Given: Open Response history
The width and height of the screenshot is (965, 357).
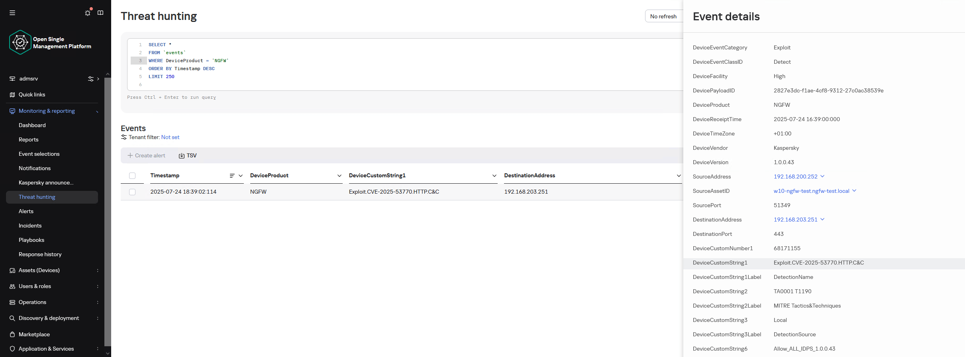Looking at the screenshot, I should [x=40, y=254].
